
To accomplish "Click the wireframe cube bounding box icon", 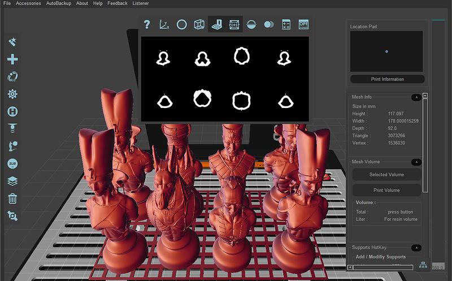I will (199, 24).
